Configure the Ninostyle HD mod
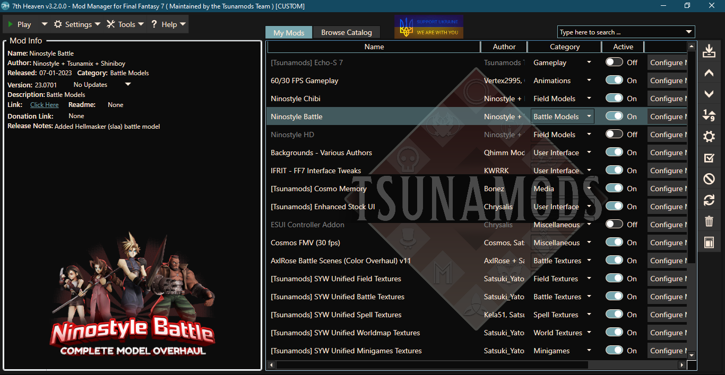This screenshot has height=375, width=725. [667, 135]
